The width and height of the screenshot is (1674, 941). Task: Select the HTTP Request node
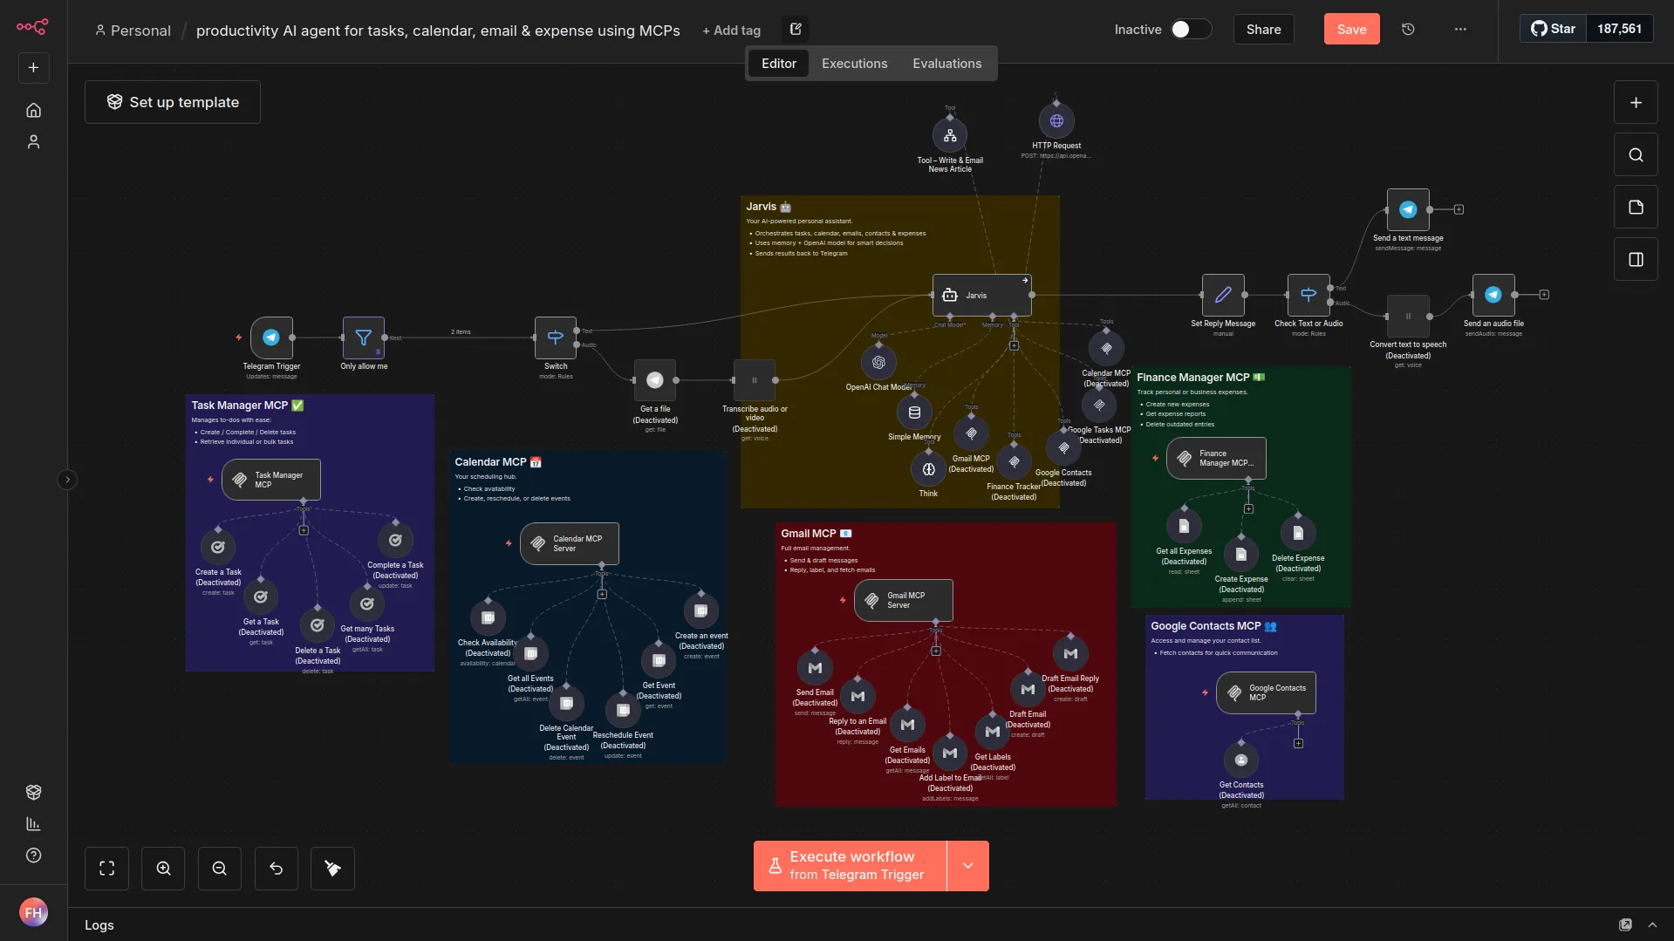(x=1056, y=121)
